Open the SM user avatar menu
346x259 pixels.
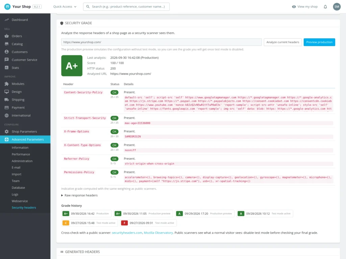pyautogui.click(x=337, y=7)
